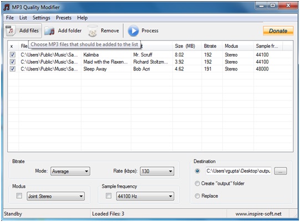
Task: Select the custom destination path radio button
Action: pos(197,171)
